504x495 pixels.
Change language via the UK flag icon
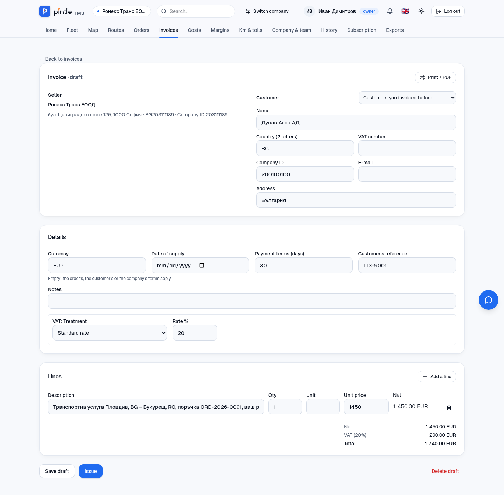(405, 11)
